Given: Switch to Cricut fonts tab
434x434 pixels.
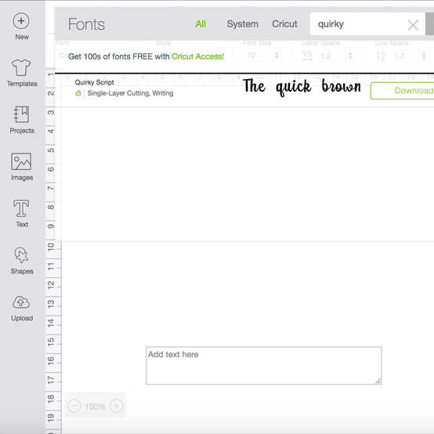Looking at the screenshot, I should 284,24.
